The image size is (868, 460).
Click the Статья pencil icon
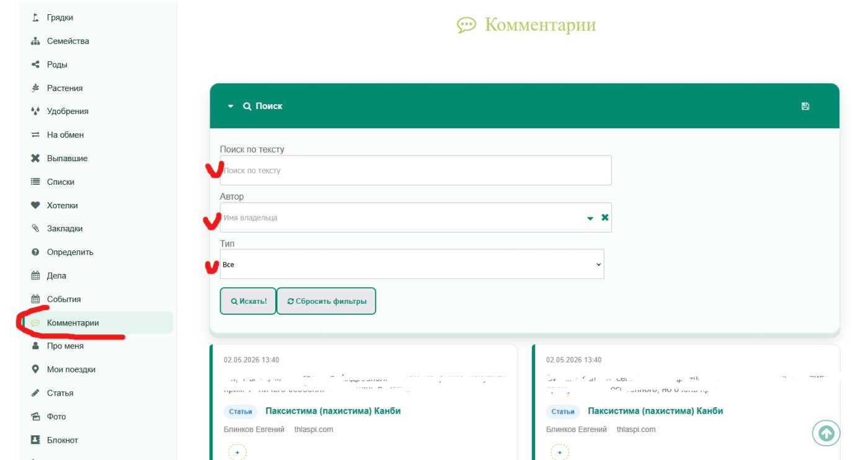pos(35,393)
